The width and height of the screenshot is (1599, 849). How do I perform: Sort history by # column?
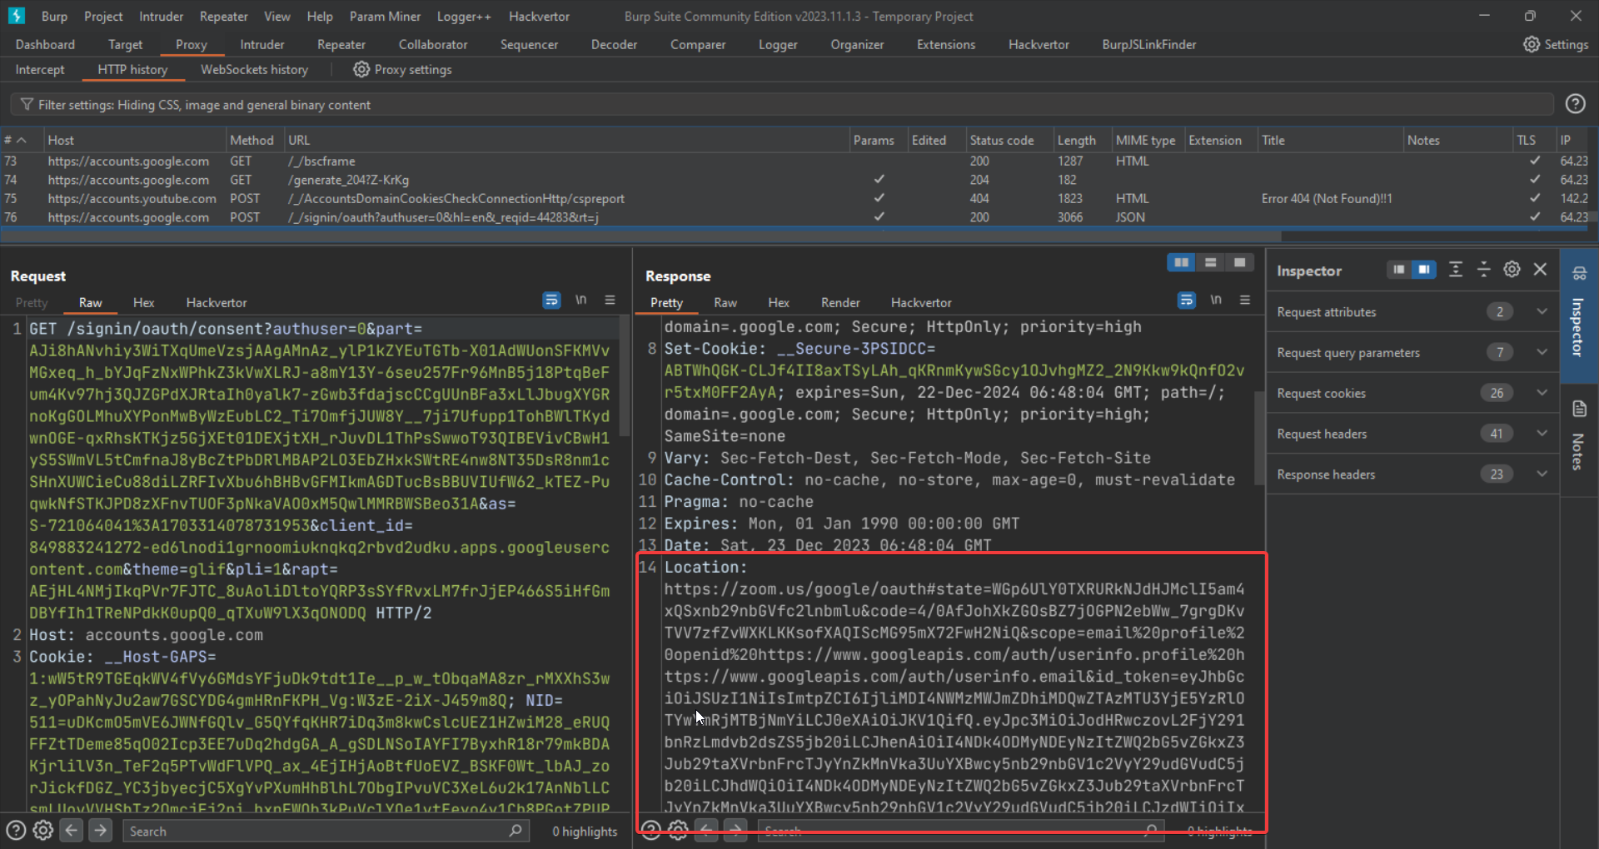20,140
